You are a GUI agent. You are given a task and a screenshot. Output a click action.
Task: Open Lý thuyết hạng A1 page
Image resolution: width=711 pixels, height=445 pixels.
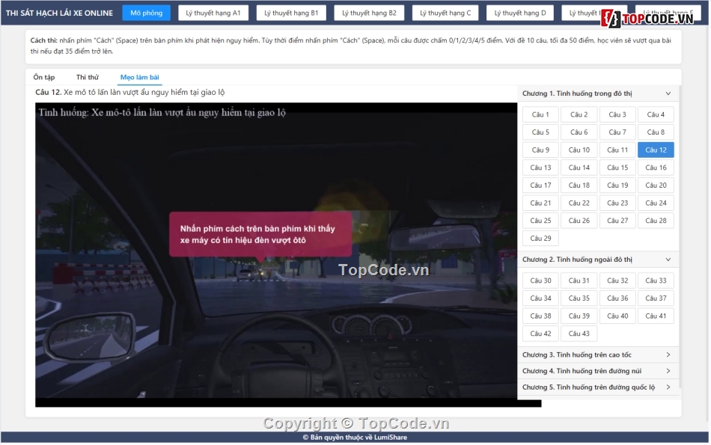(x=213, y=13)
